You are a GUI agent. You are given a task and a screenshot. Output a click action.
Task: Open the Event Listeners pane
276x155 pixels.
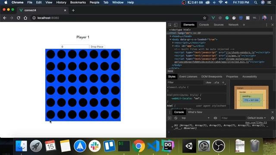188,77
